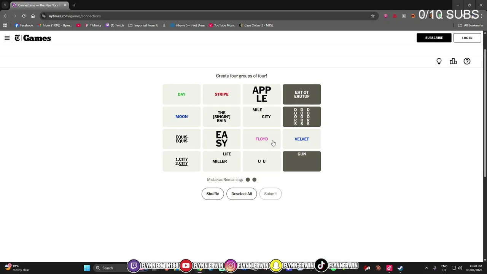The width and height of the screenshot is (487, 274).
Task: Expand the All Bookmarks folder
Action: point(471,25)
